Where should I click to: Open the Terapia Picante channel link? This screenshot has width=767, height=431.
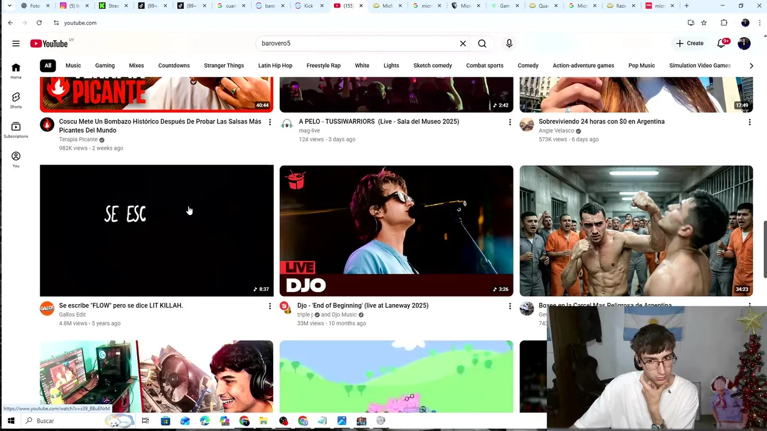(78, 139)
